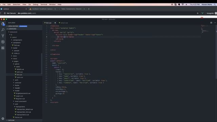The height and width of the screenshot is (122, 217).
Task: Expand the auth folder
Action: (16, 80)
